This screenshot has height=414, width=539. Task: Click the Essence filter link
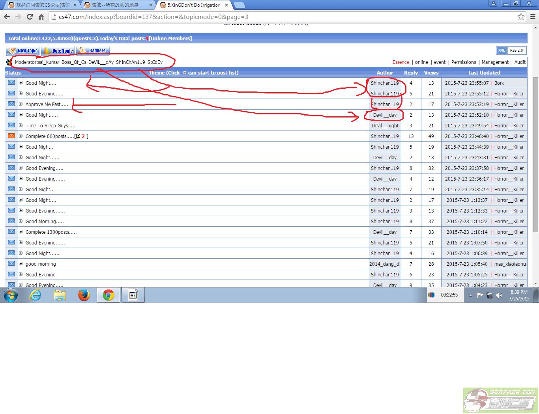401,62
